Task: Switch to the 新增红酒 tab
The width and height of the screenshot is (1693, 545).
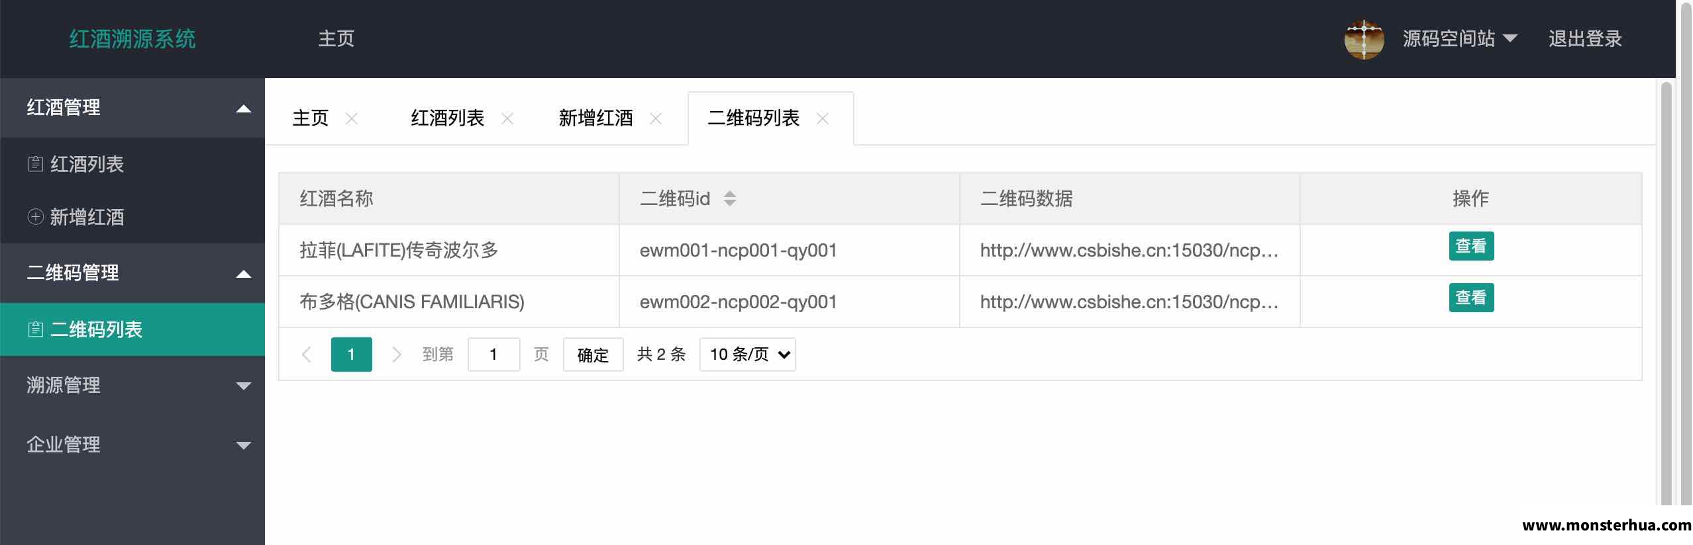Action: pos(596,118)
